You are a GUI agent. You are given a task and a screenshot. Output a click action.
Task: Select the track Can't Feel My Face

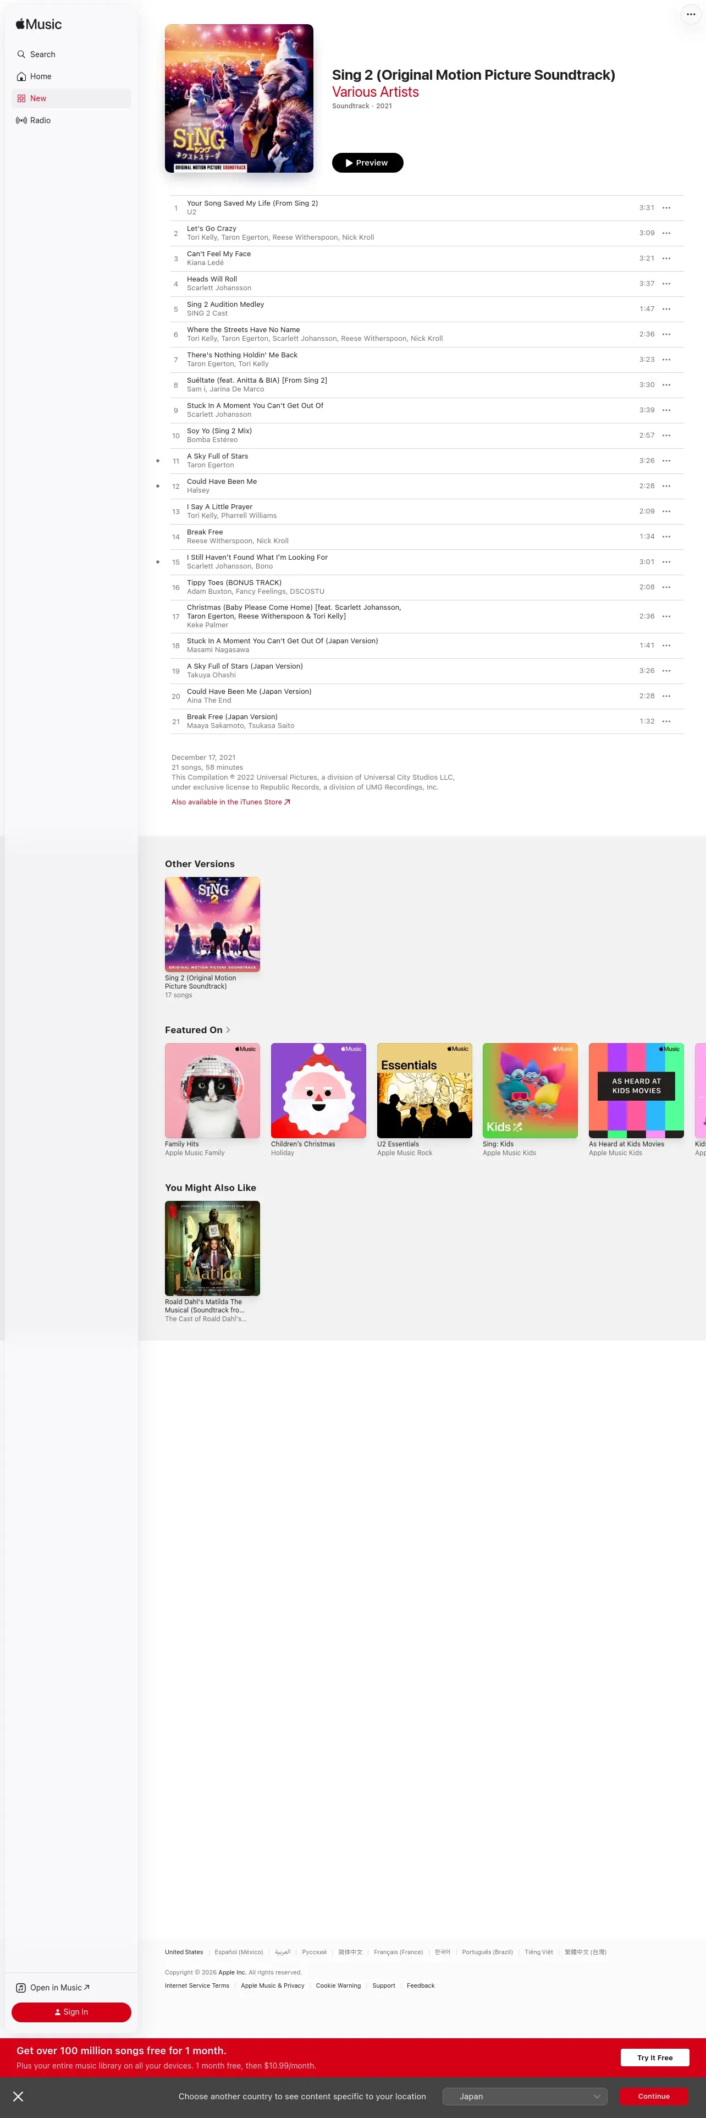tap(427, 258)
